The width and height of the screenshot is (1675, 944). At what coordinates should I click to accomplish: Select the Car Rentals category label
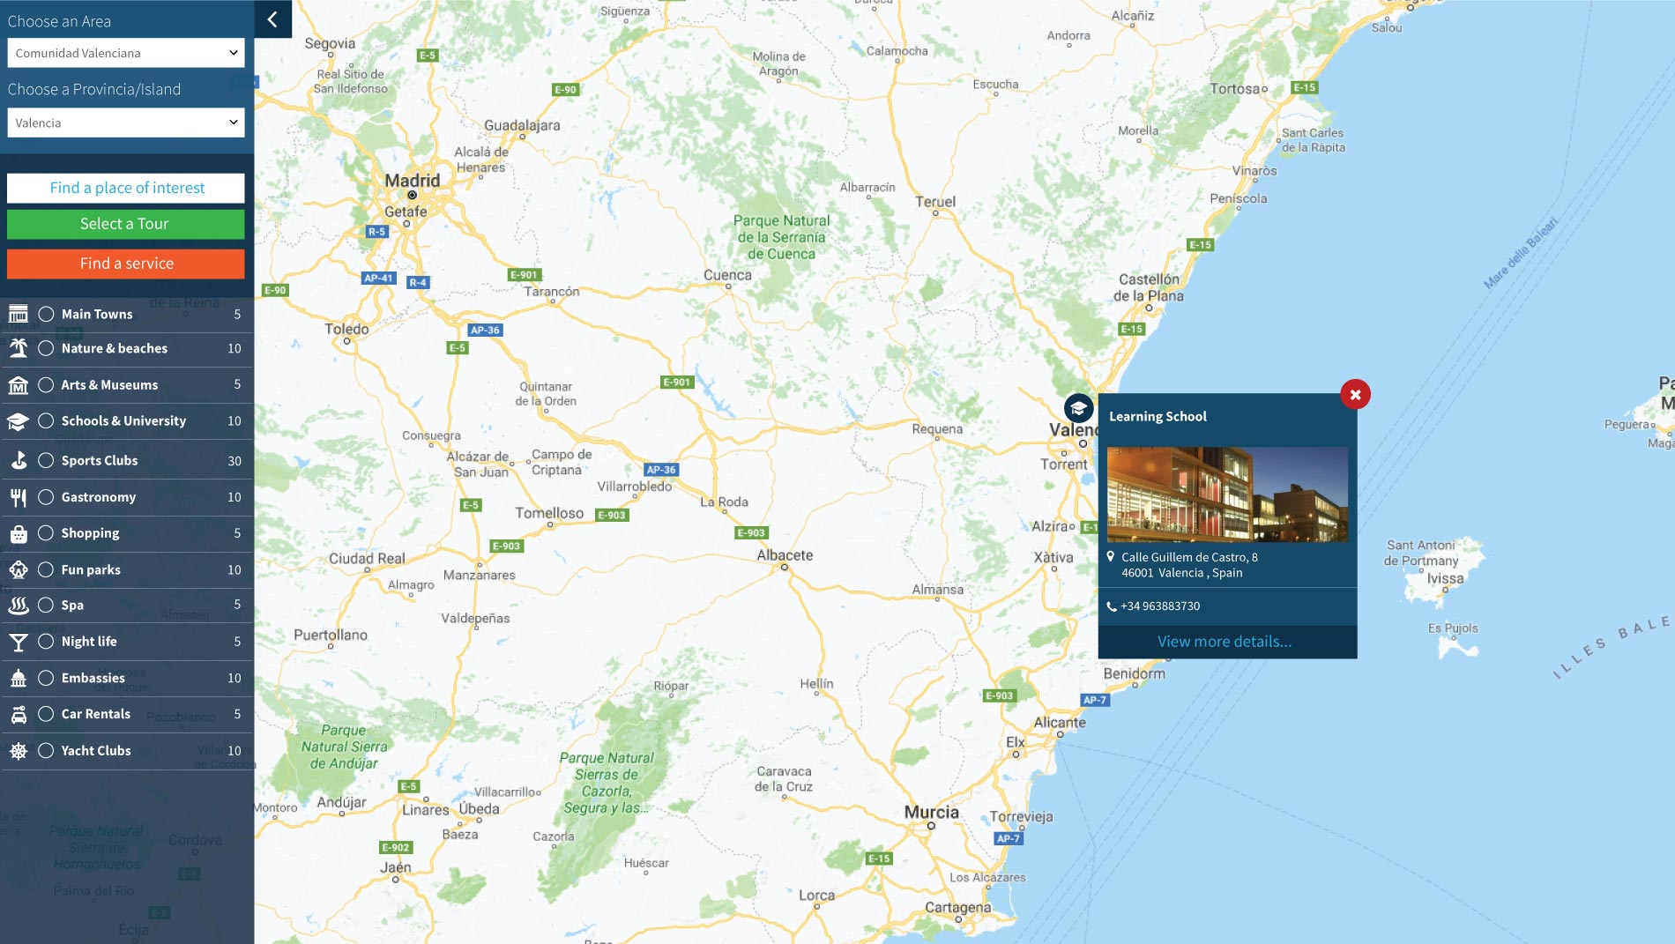pyautogui.click(x=95, y=714)
